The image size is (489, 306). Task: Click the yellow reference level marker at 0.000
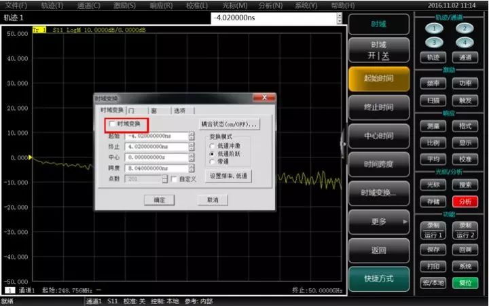pyautogui.click(x=30, y=157)
